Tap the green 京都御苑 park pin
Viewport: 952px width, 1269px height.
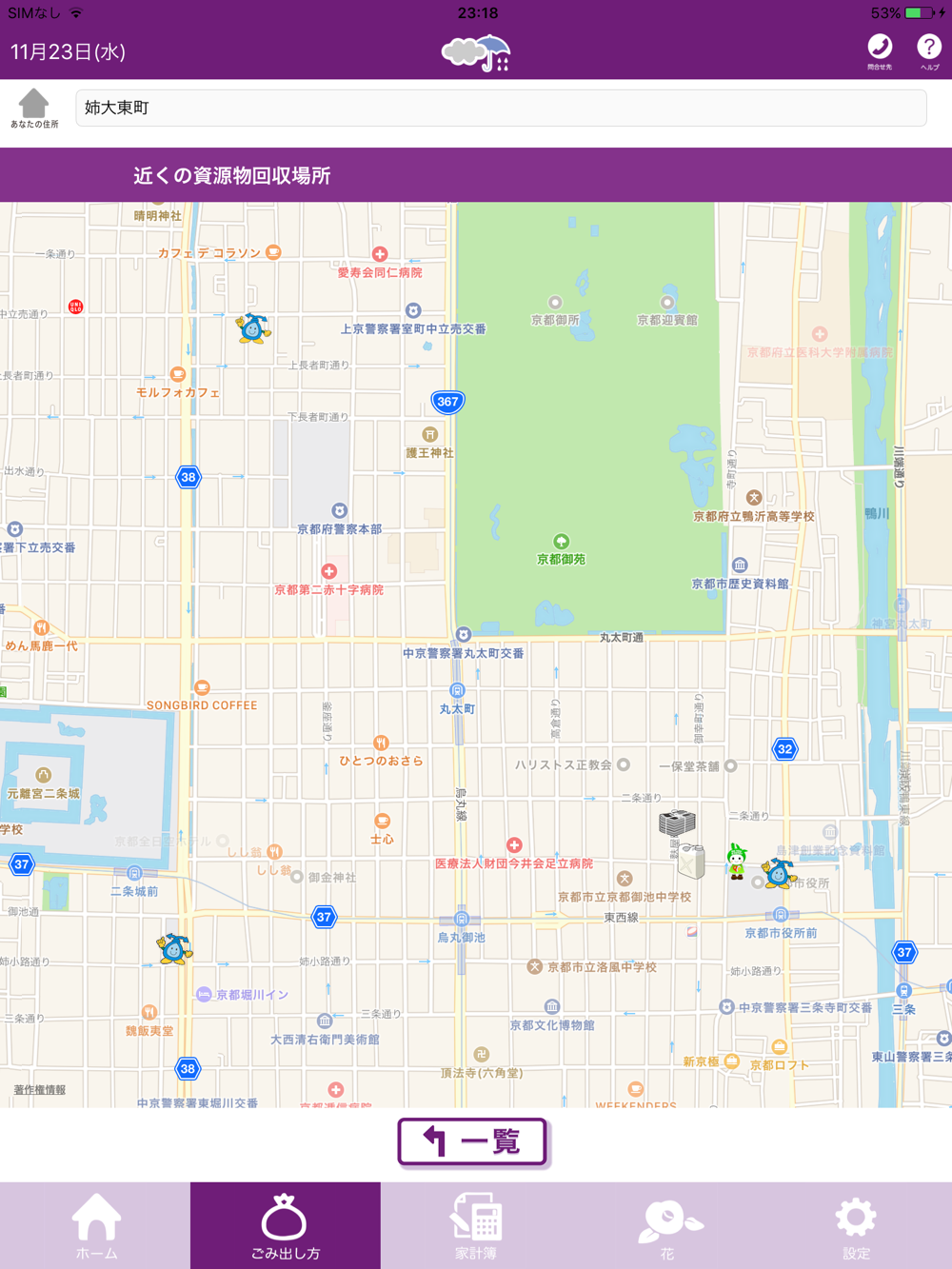click(x=562, y=542)
